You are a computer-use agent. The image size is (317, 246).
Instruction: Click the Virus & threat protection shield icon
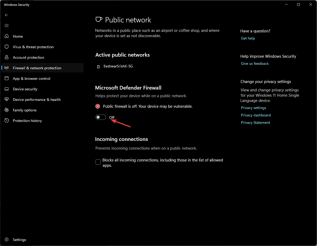(x=7, y=47)
